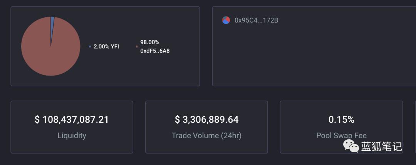Click the red 0xdF5..6A8 legend dot
Image resolution: width=416 pixels, height=165 pixels.
[137, 46]
